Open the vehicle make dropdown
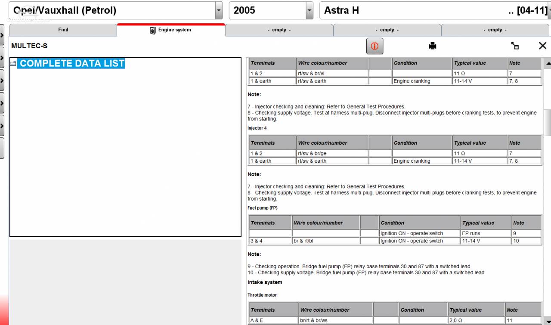551x325 pixels. pyautogui.click(x=219, y=10)
